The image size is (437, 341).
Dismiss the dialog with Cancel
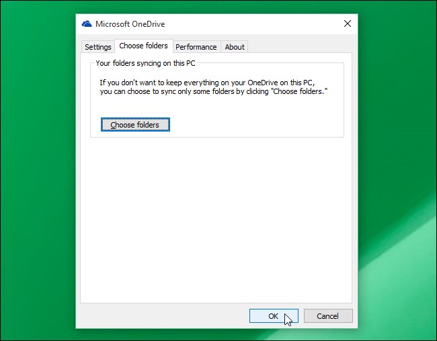click(x=328, y=316)
